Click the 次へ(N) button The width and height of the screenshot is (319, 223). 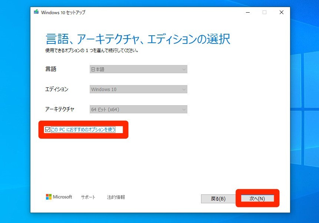[x=257, y=198]
